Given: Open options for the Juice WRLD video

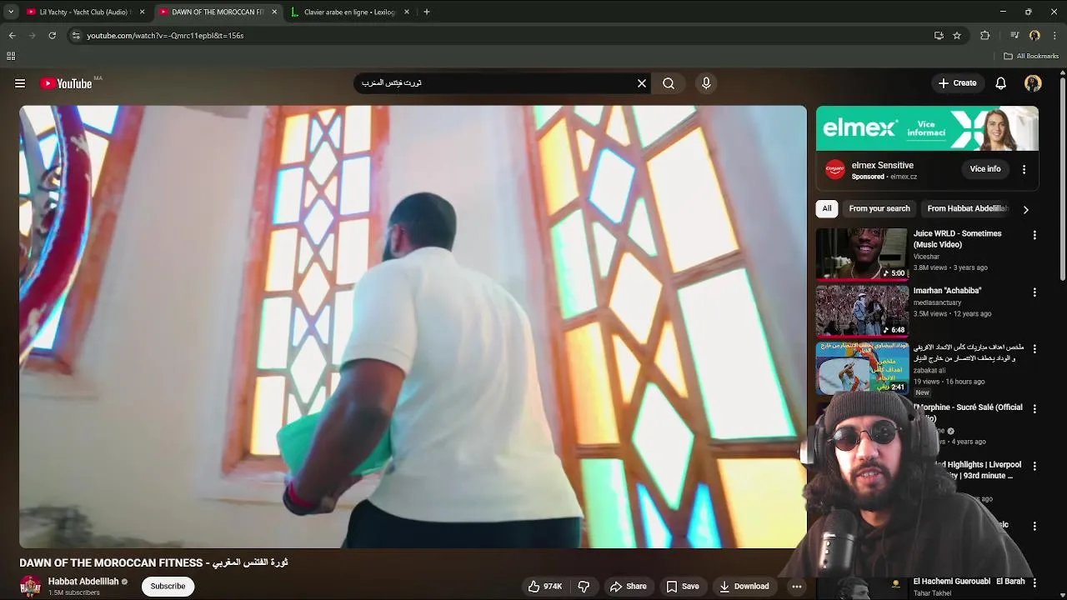Looking at the screenshot, I should [x=1034, y=236].
